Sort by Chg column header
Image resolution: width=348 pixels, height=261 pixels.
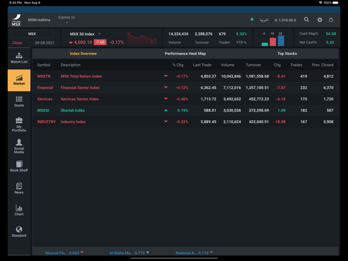pyautogui.click(x=277, y=65)
